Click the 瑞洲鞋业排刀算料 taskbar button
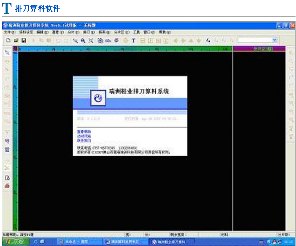The height and width of the screenshot is (246, 296). pyautogui.click(x=171, y=242)
